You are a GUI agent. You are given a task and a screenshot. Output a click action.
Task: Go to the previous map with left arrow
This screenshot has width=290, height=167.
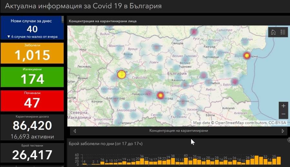point(75,131)
